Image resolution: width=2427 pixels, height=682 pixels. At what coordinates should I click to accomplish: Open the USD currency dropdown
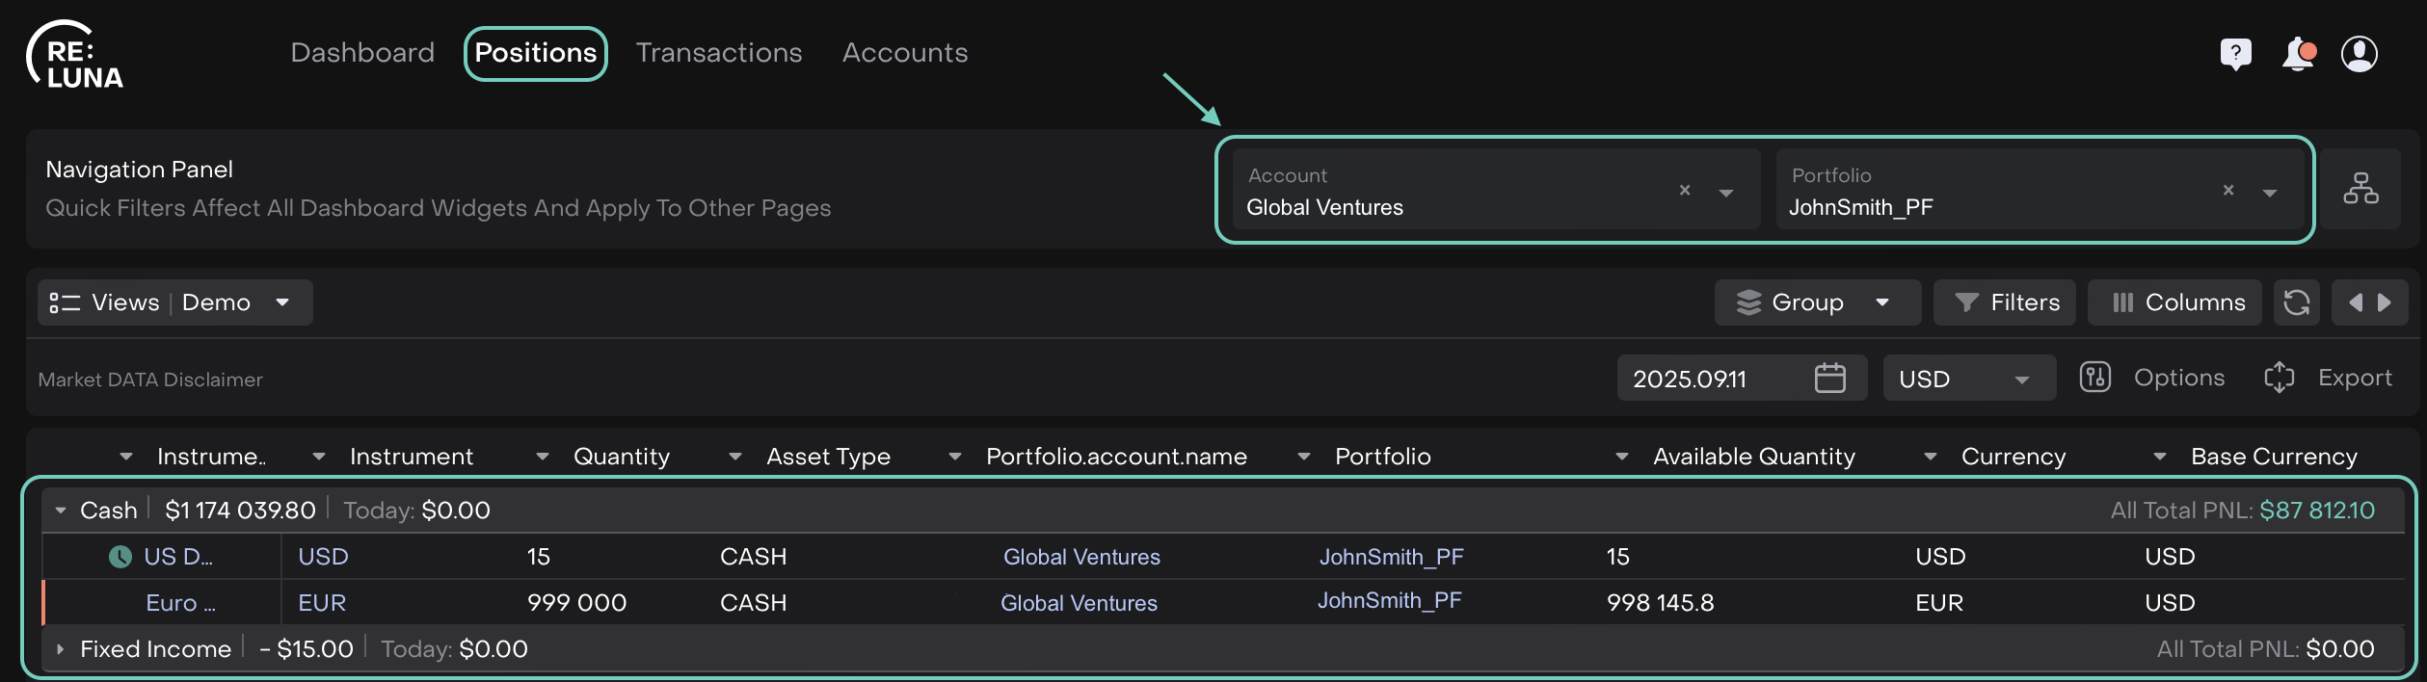pyautogui.click(x=1967, y=379)
